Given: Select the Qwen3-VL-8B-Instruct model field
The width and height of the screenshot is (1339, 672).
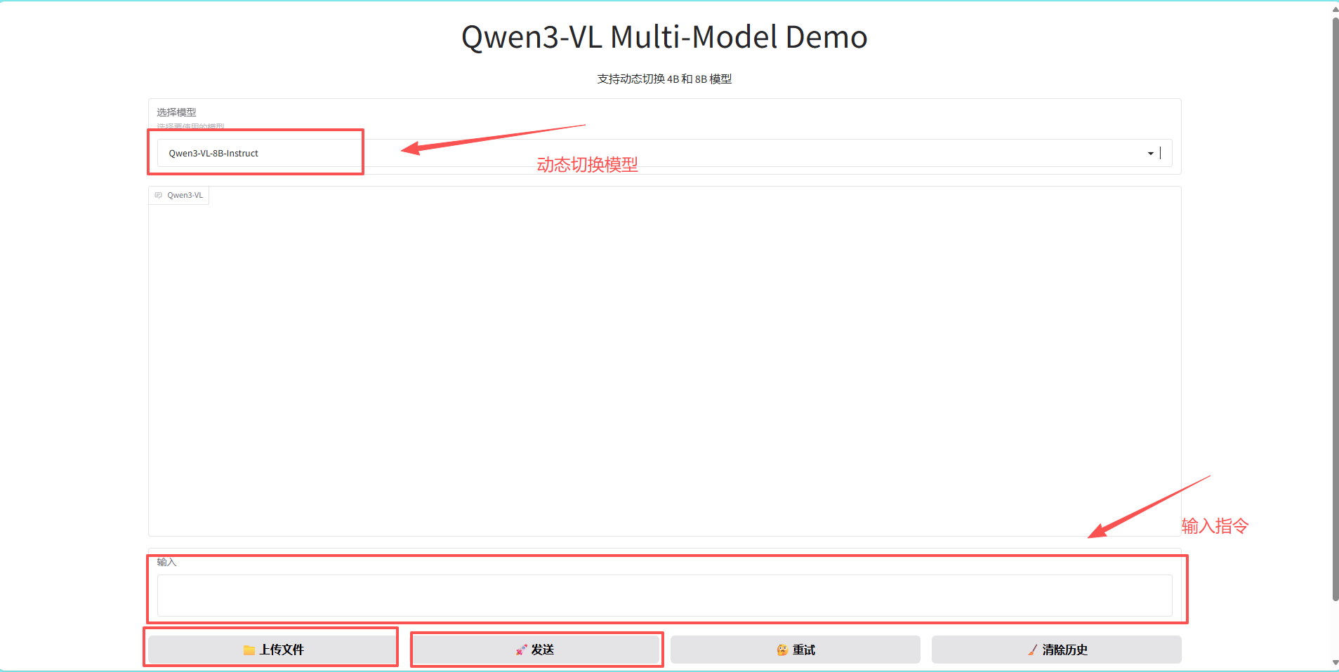Looking at the screenshot, I should click(x=664, y=153).
